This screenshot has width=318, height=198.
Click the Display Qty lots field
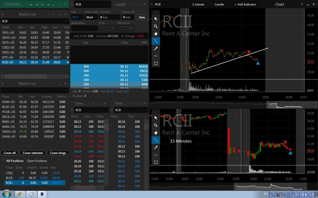128,17
